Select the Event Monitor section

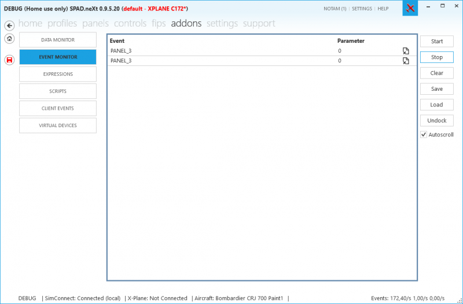58,57
